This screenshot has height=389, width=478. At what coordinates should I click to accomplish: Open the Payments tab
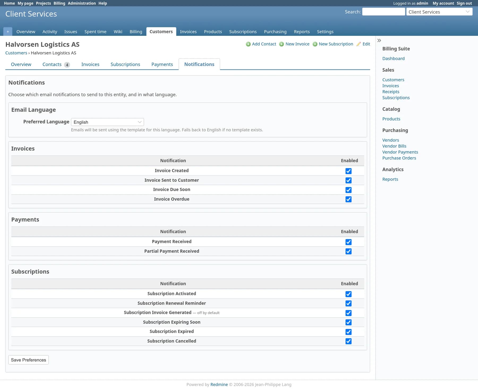point(162,64)
